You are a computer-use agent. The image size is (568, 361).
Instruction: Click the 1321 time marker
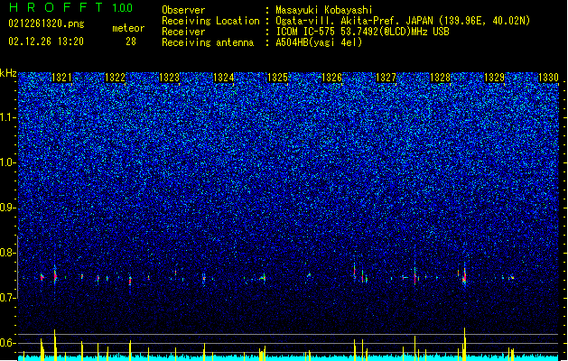[61, 78]
